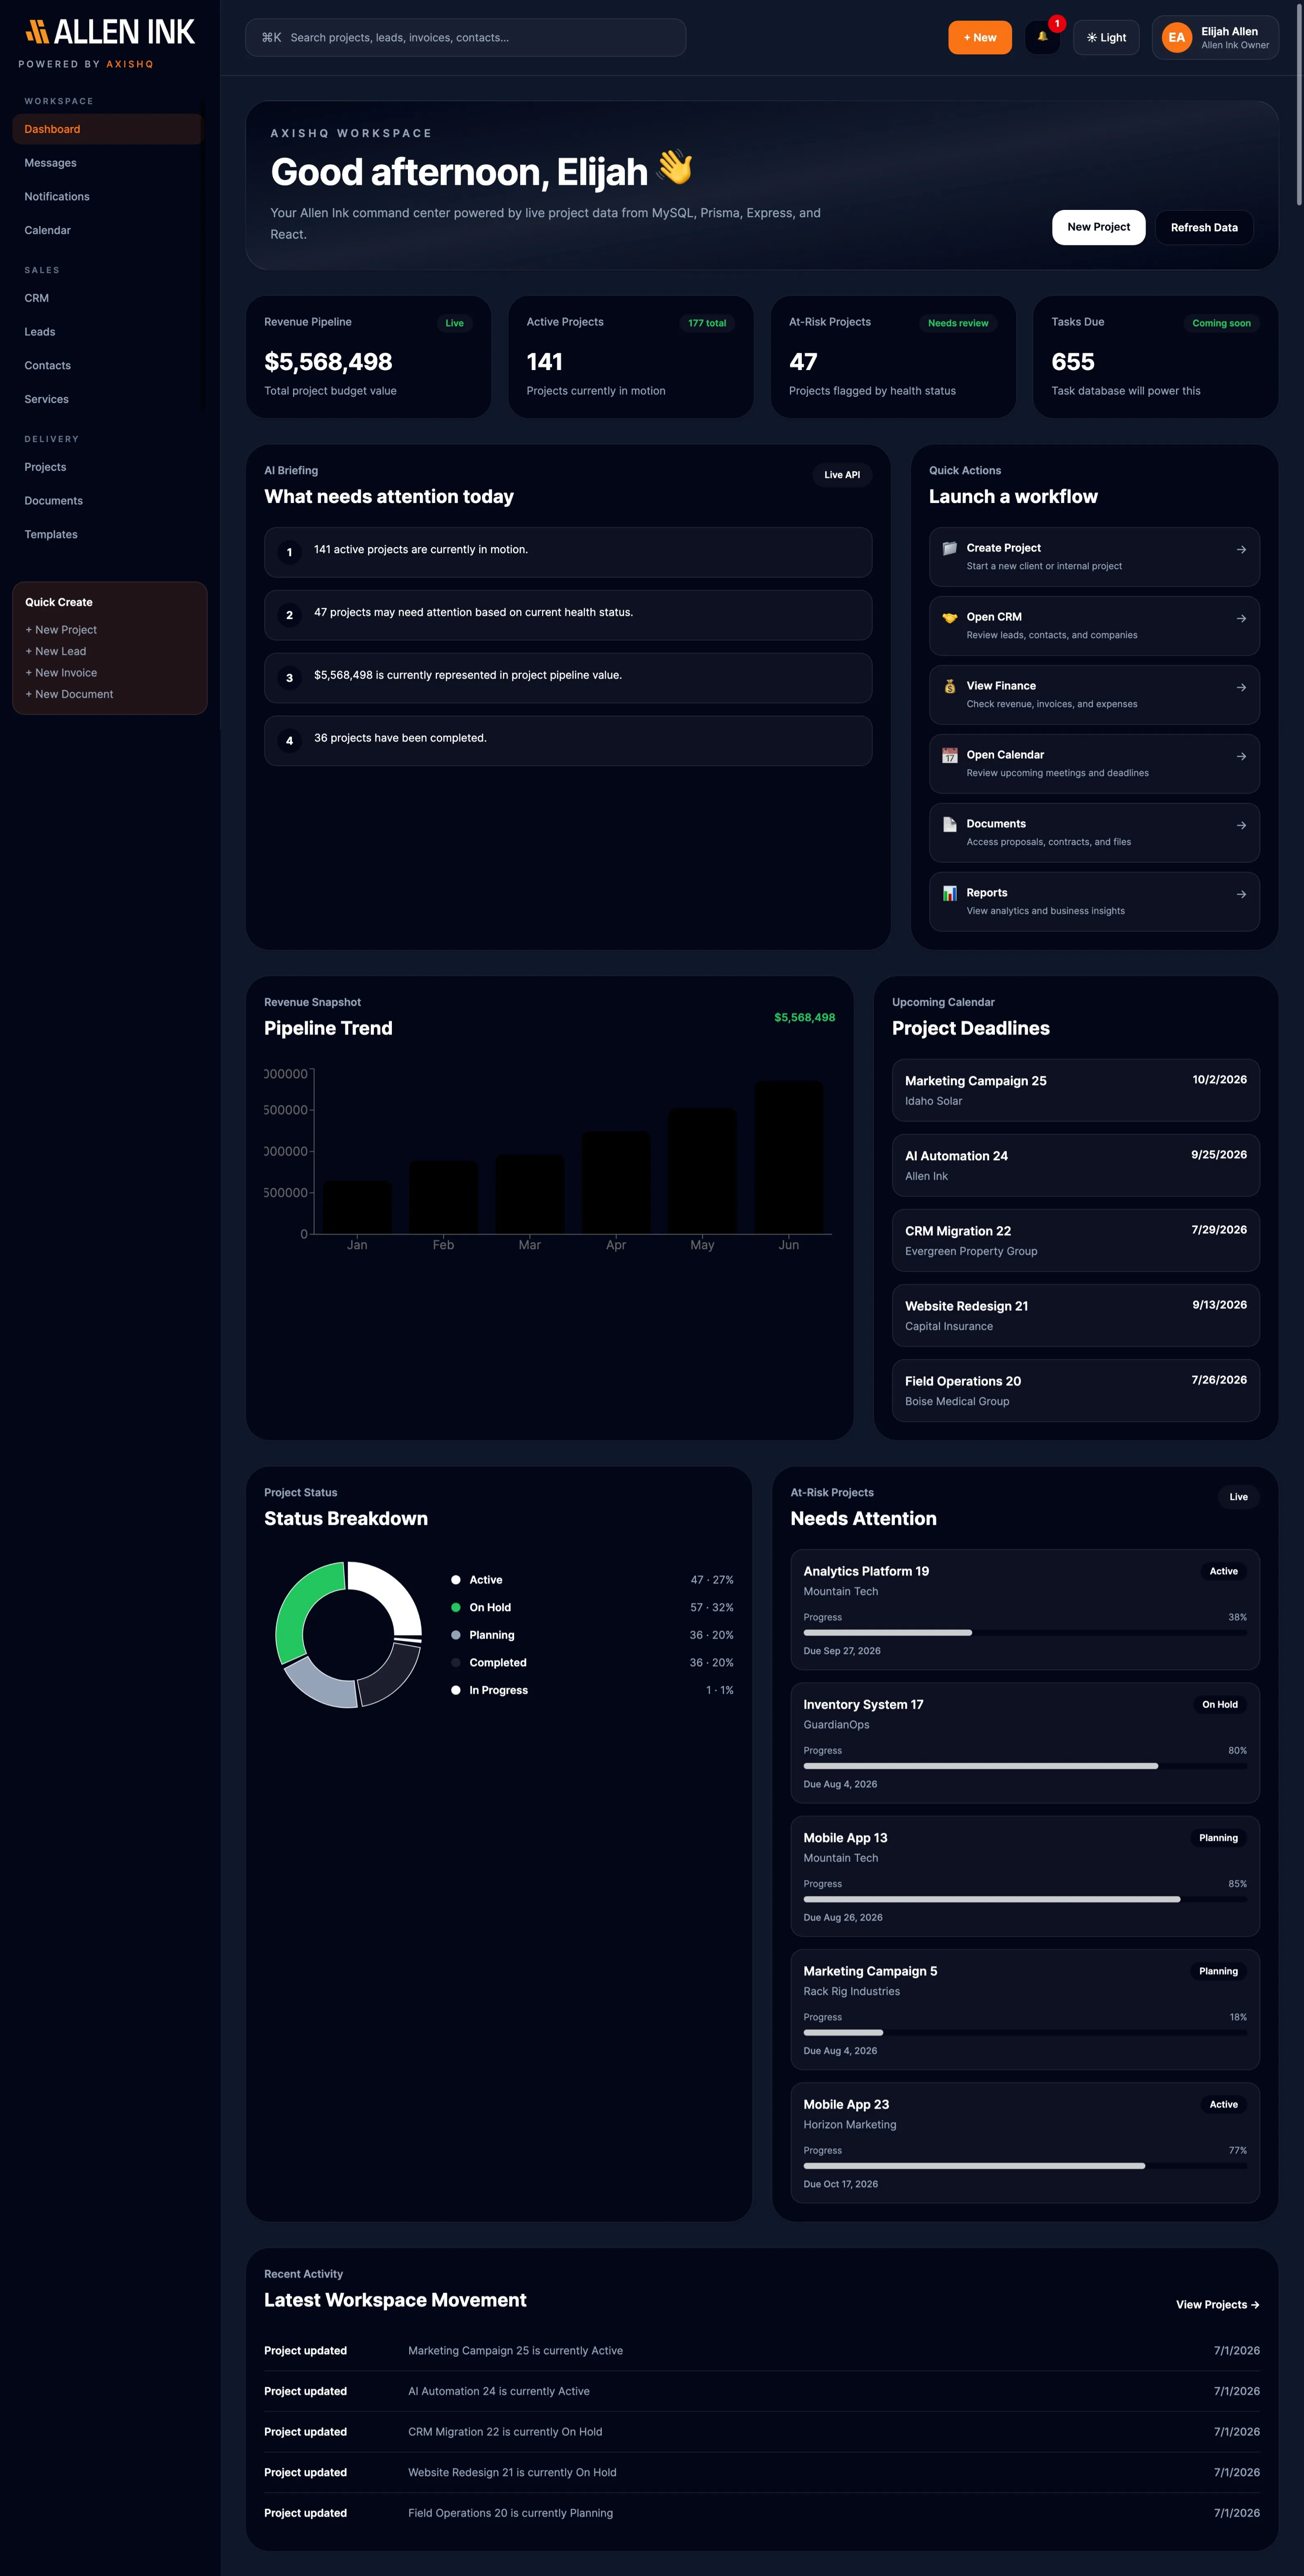Click the white New Project button
Image resolution: width=1304 pixels, height=2576 pixels.
[1098, 227]
